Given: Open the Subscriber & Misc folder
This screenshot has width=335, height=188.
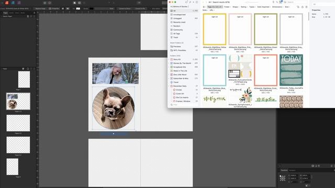Looking at the screenshot, I should (184, 78).
